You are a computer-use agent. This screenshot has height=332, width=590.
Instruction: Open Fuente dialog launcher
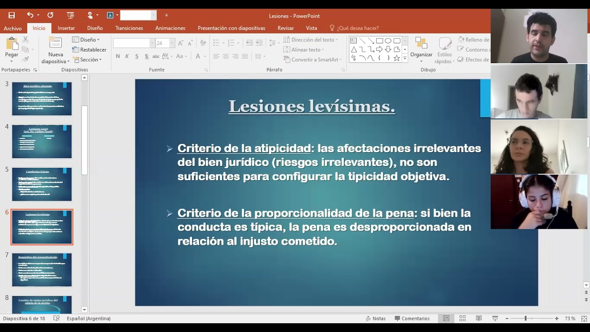pyautogui.click(x=206, y=70)
